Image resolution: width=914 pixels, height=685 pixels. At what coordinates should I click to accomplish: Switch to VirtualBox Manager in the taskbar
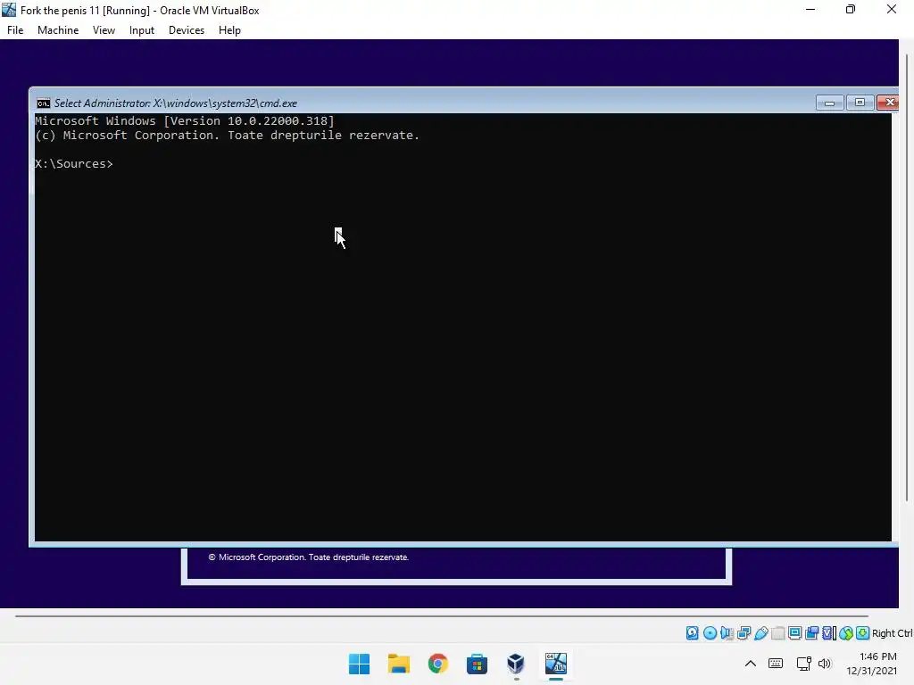pos(516,664)
